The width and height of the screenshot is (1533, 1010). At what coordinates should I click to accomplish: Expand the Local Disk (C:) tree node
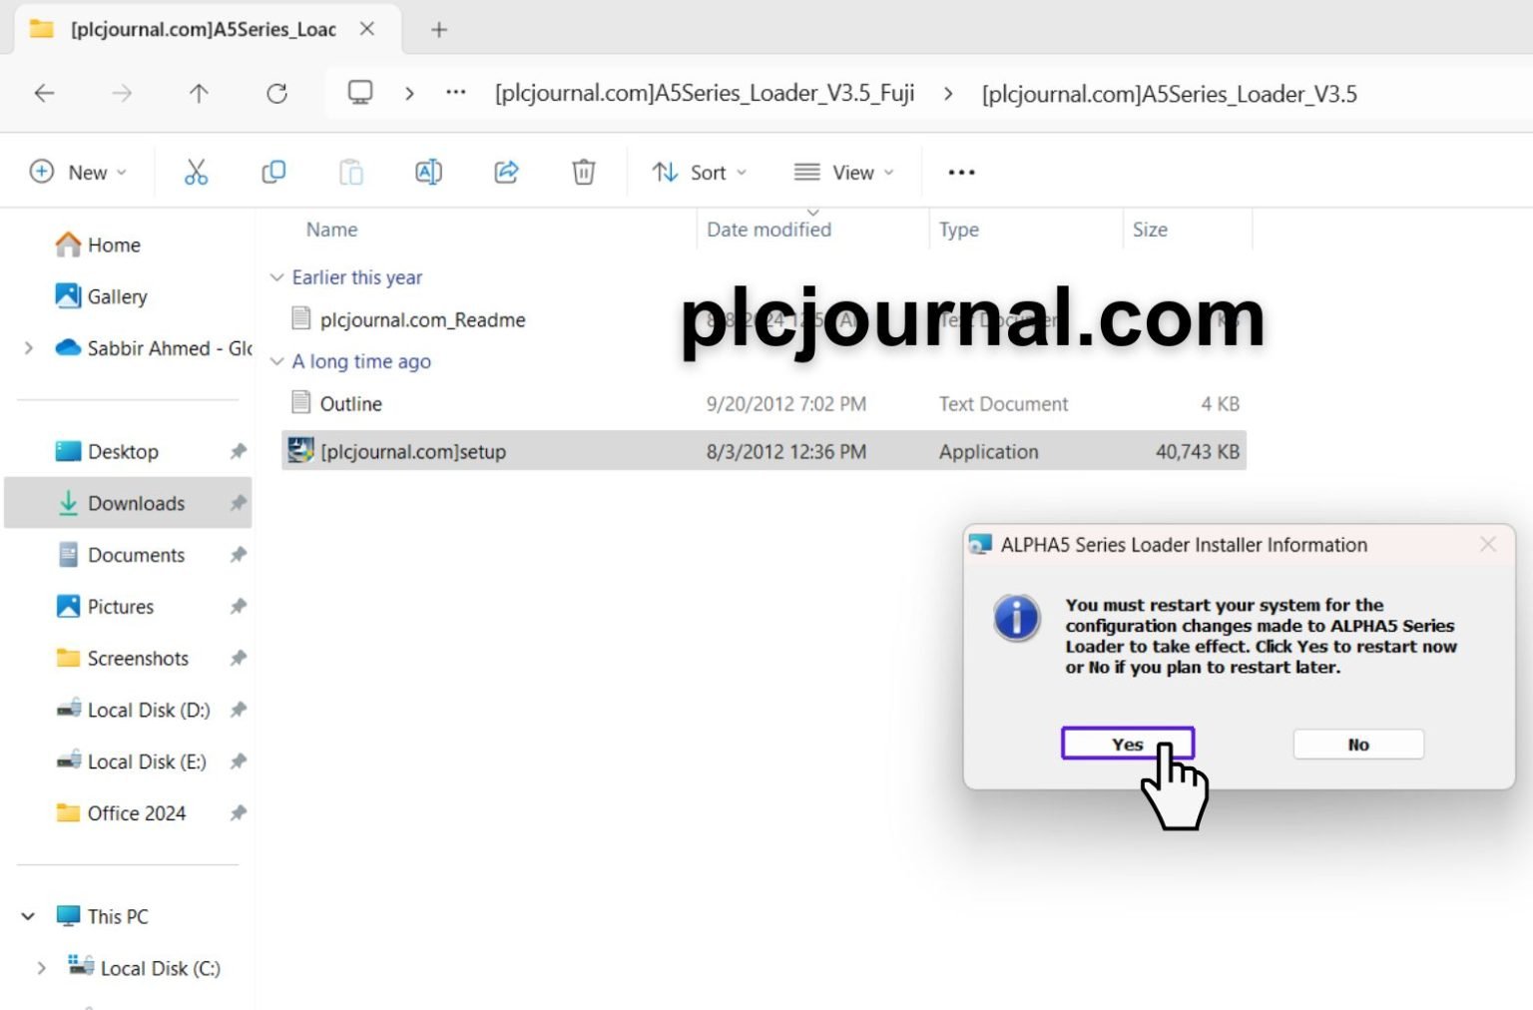tap(41, 968)
